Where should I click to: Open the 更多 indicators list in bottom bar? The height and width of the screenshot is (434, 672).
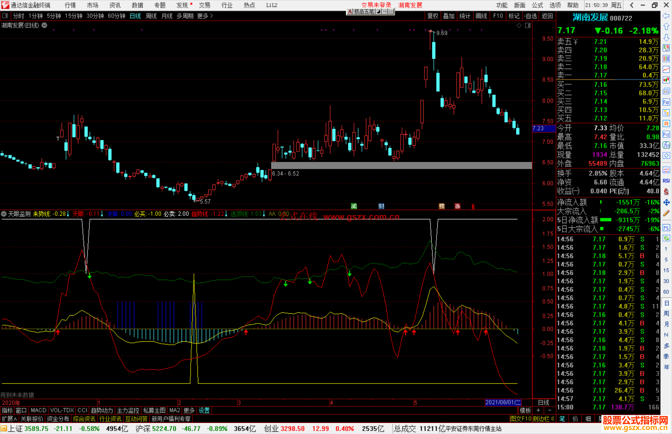coord(189,410)
